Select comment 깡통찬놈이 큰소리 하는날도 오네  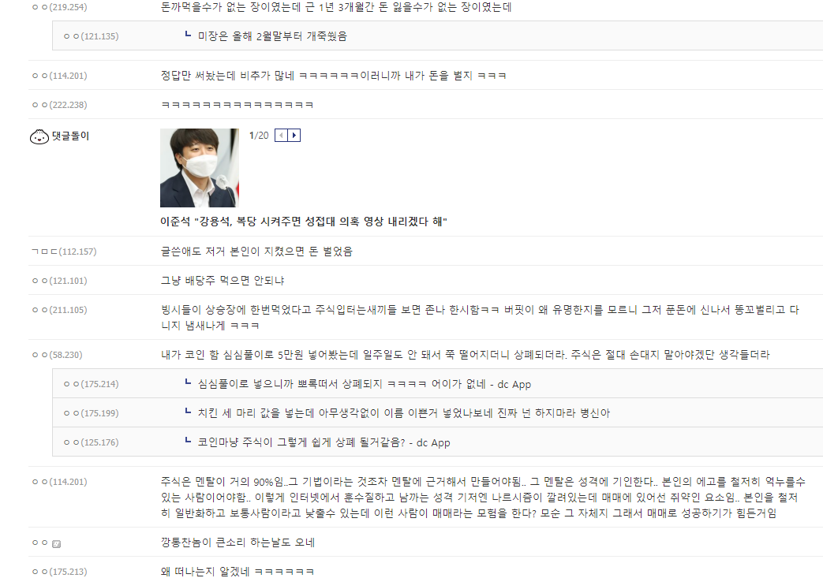[x=238, y=543]
